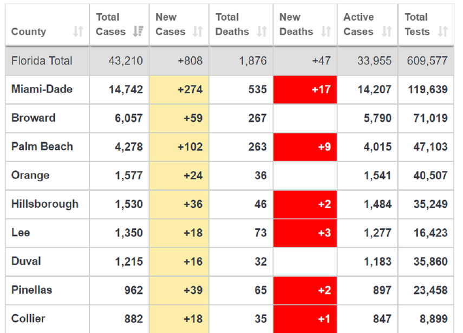Click the Florida Total row label
The image size is (463, 333).
[x=42, y=60]
